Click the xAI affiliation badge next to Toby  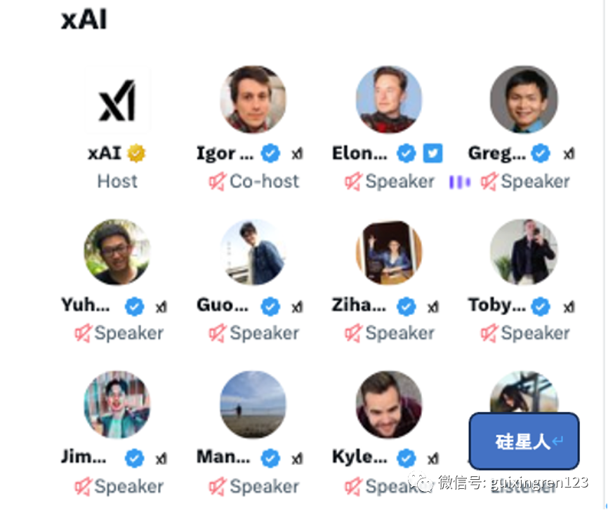(x=569, y=307)
